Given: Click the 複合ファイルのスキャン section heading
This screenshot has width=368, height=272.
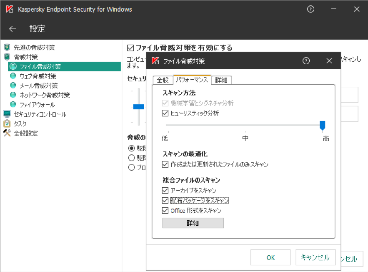Looking at the screenshot, I should pos(192,180).
